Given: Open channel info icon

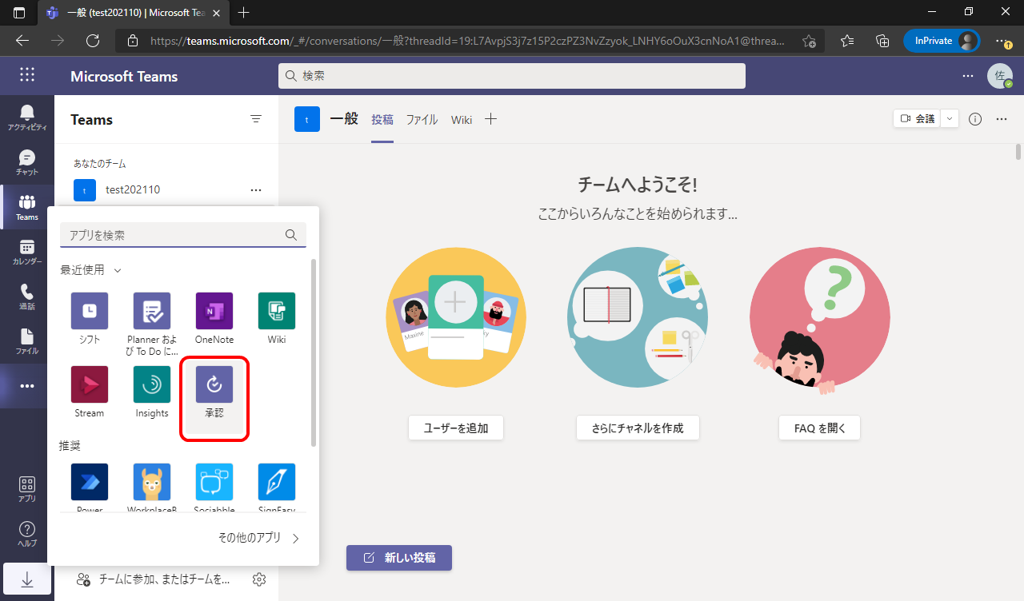Looking at the screenshot, I should (x=975, y=119).
